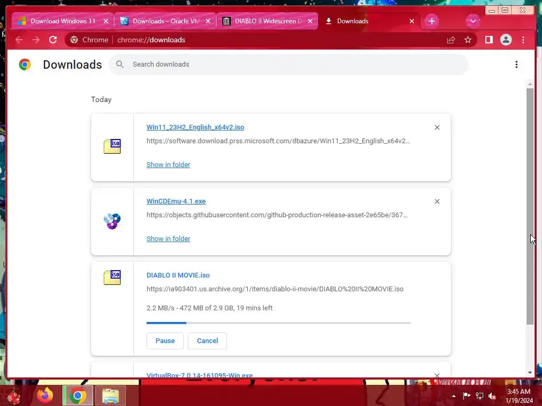Click the Action Center flag tray icon

467,395
